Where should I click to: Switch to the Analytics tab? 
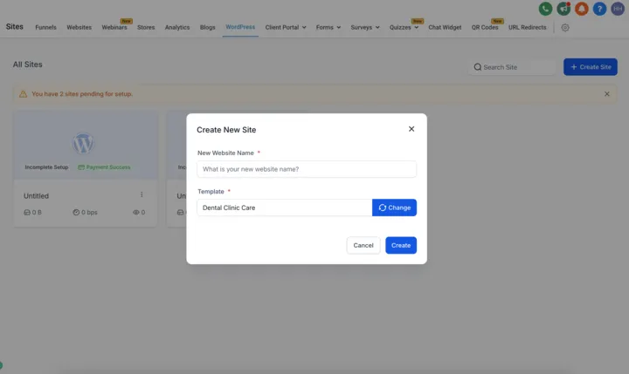coord(176,27)
